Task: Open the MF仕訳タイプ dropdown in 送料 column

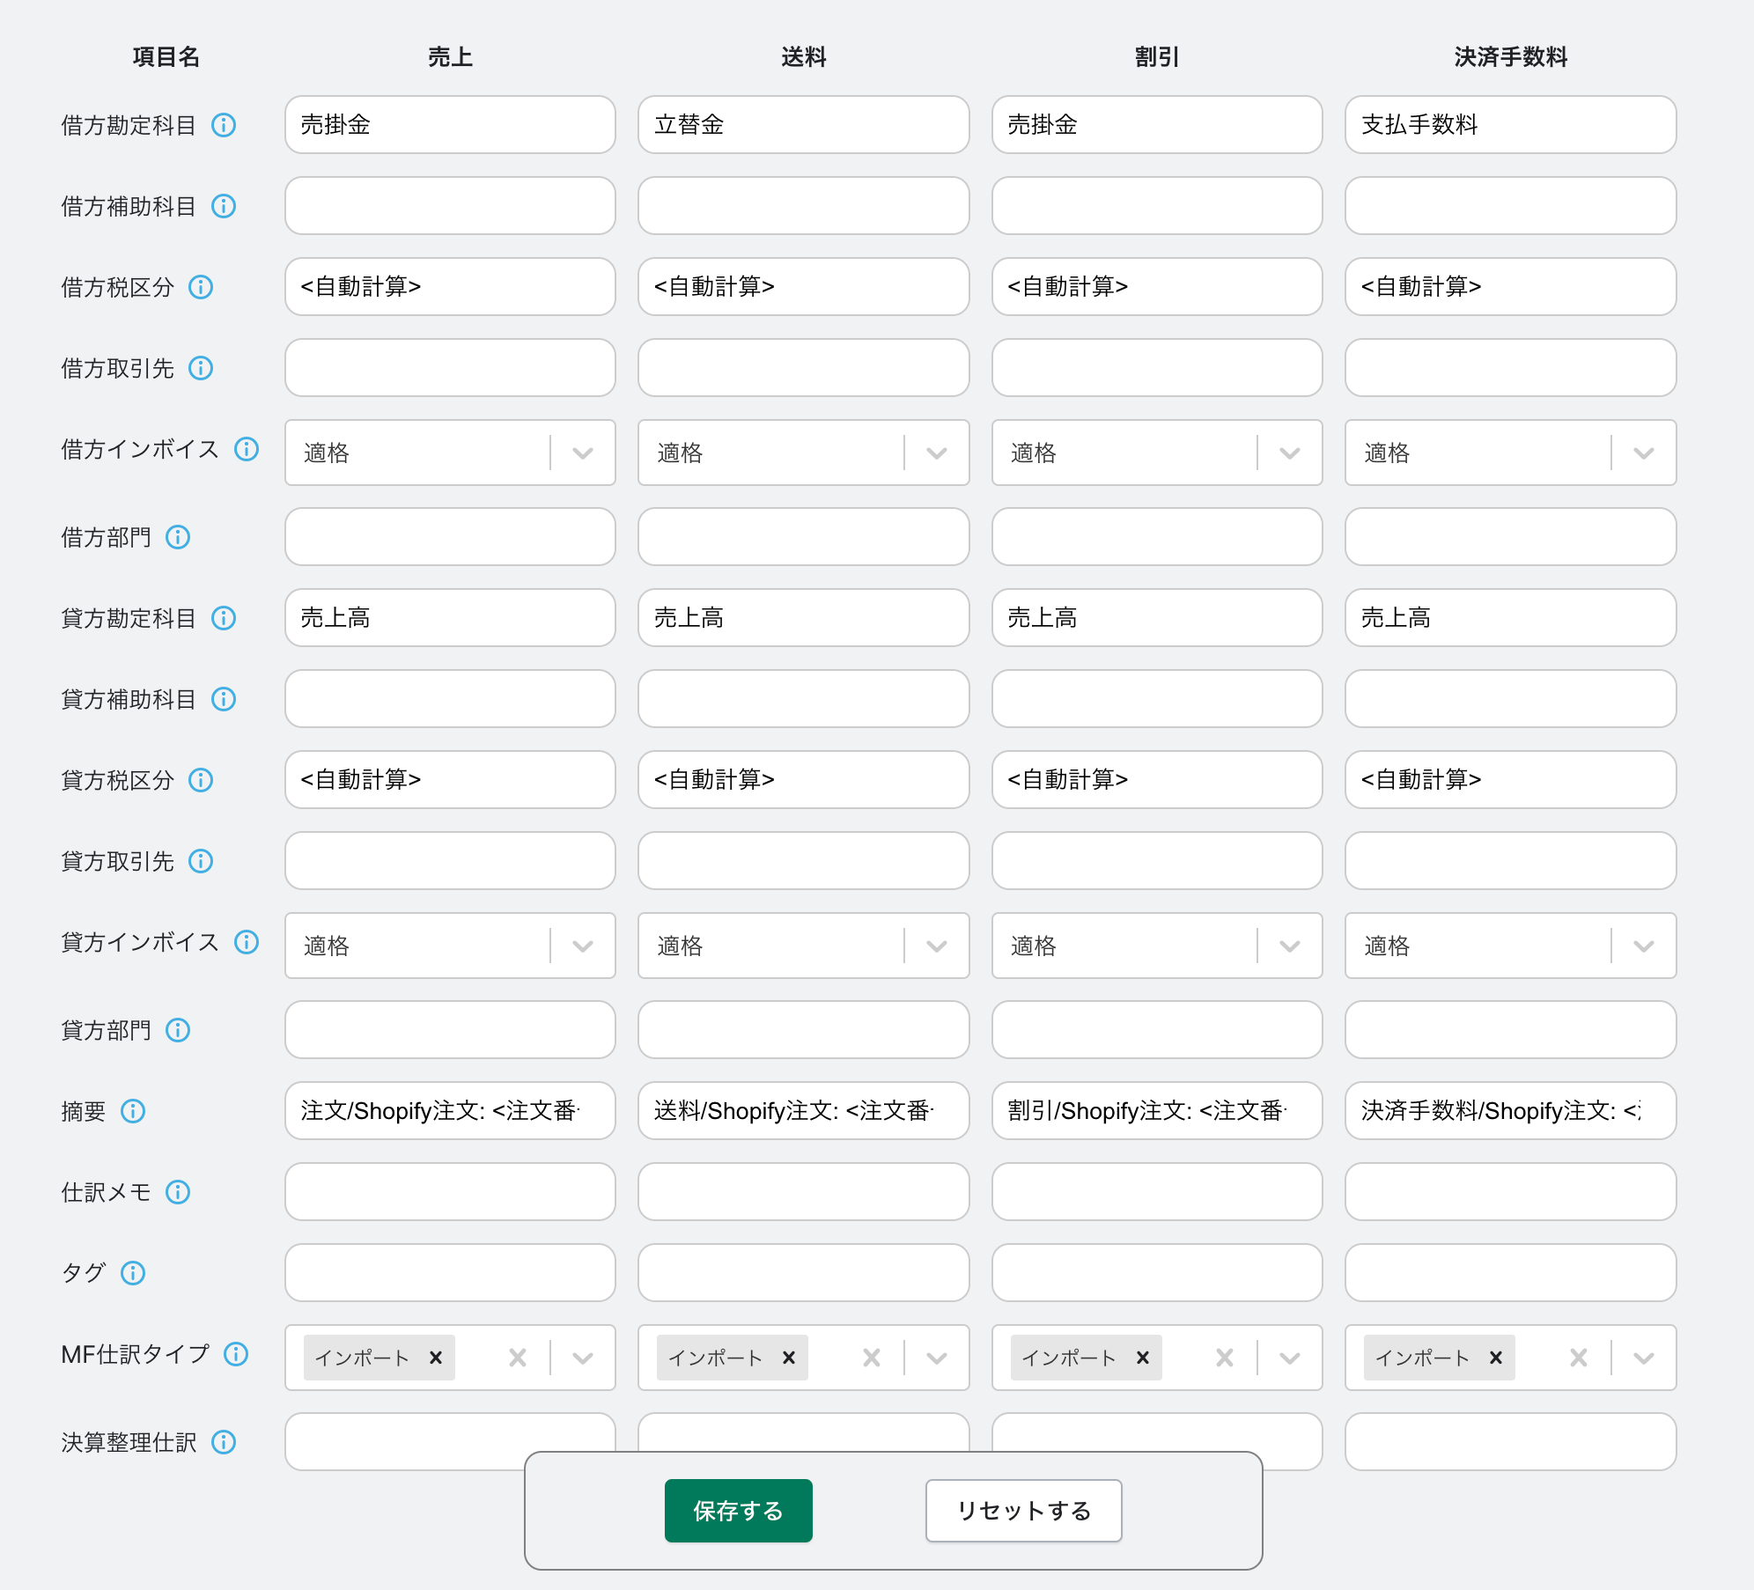Action: [x=935, y=1358]
